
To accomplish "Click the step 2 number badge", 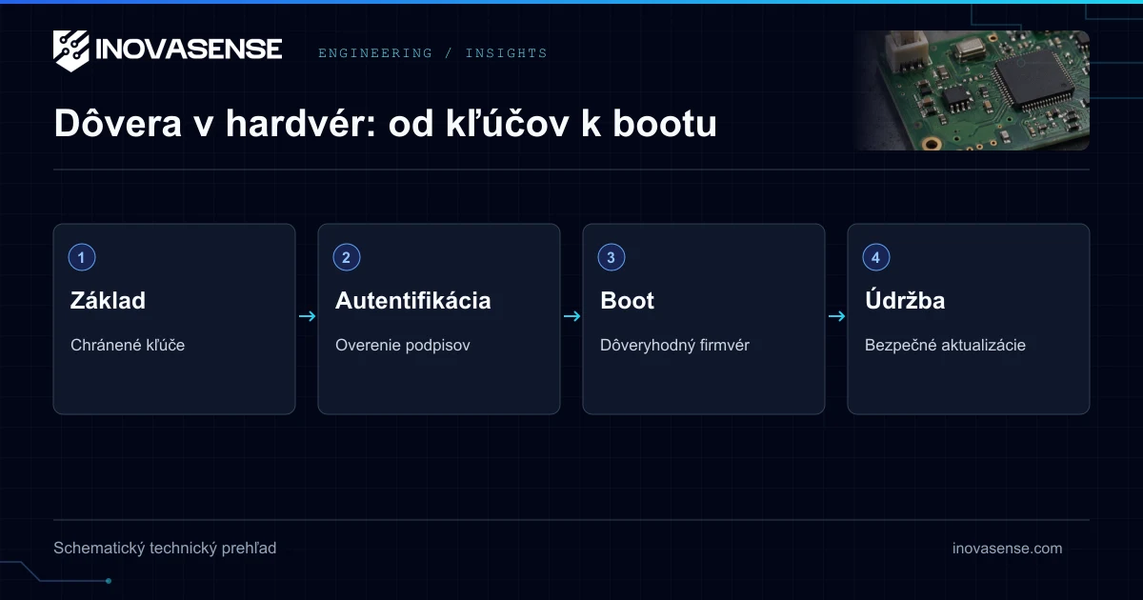I will tap(347, 257).
